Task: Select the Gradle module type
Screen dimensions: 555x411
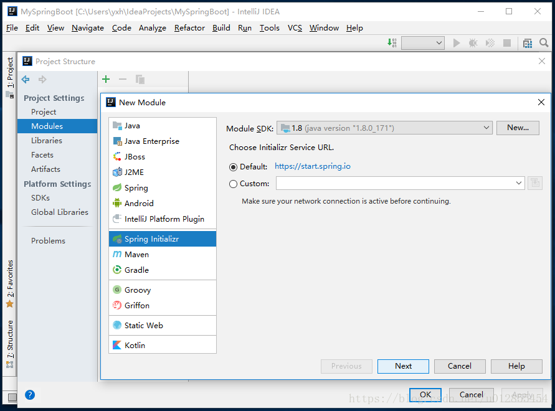Action: [x=163, y=270]
